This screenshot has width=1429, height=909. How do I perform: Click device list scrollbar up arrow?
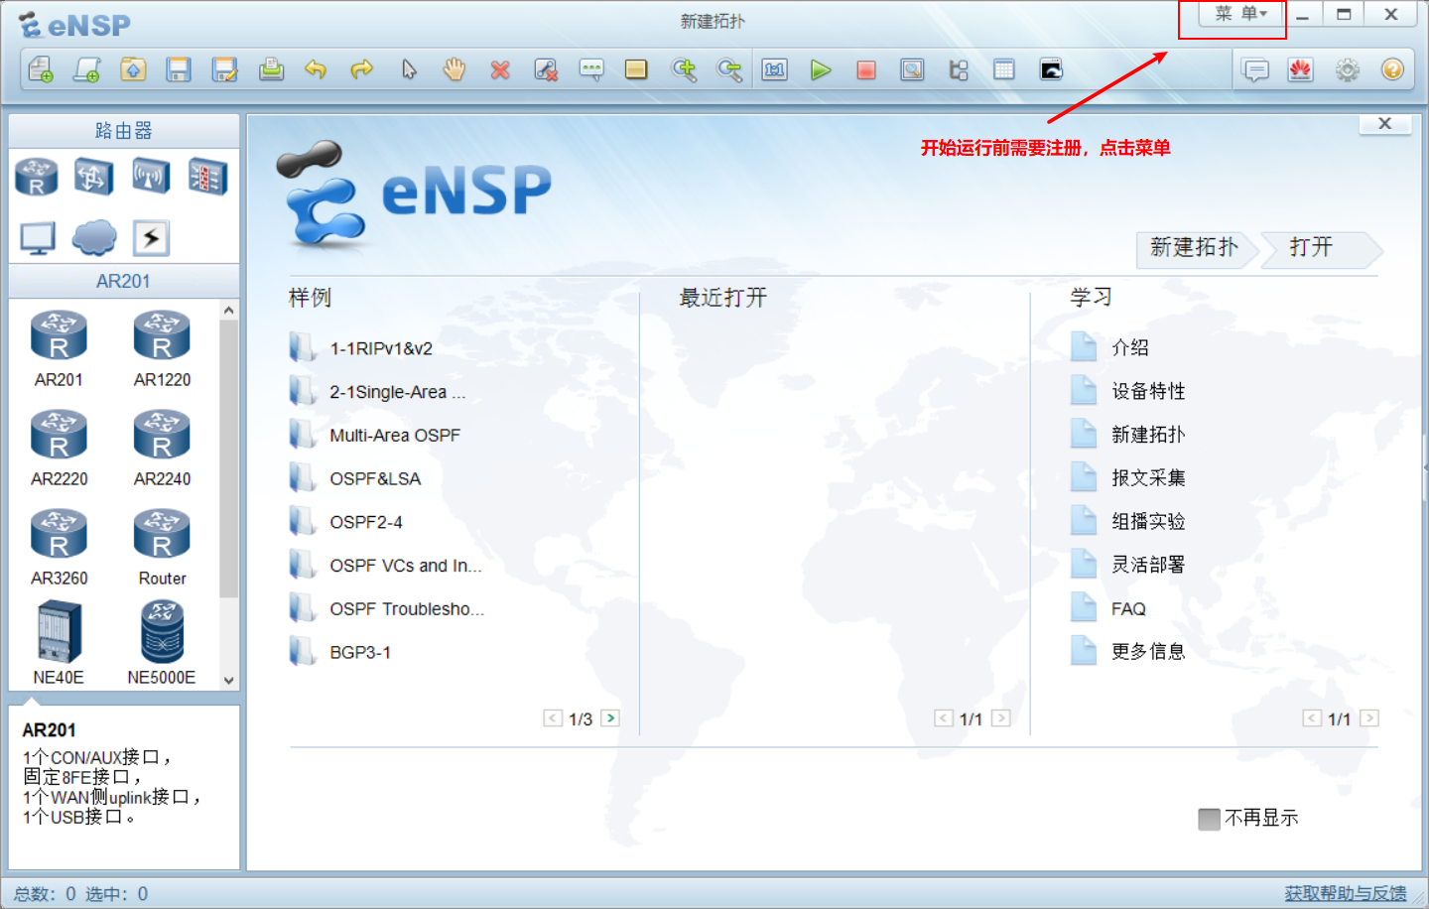click(x=229, y=311)
